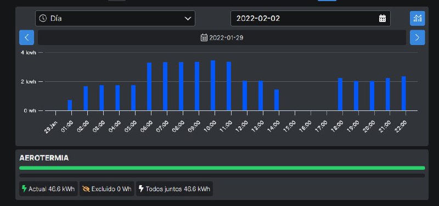Go to previous day with left arrow
Viewport: 439px width, 206px height.
tap(26, 37)
